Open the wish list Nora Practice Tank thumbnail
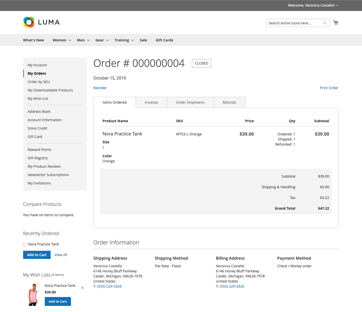 pyautogui.click(x=33, y=295)
